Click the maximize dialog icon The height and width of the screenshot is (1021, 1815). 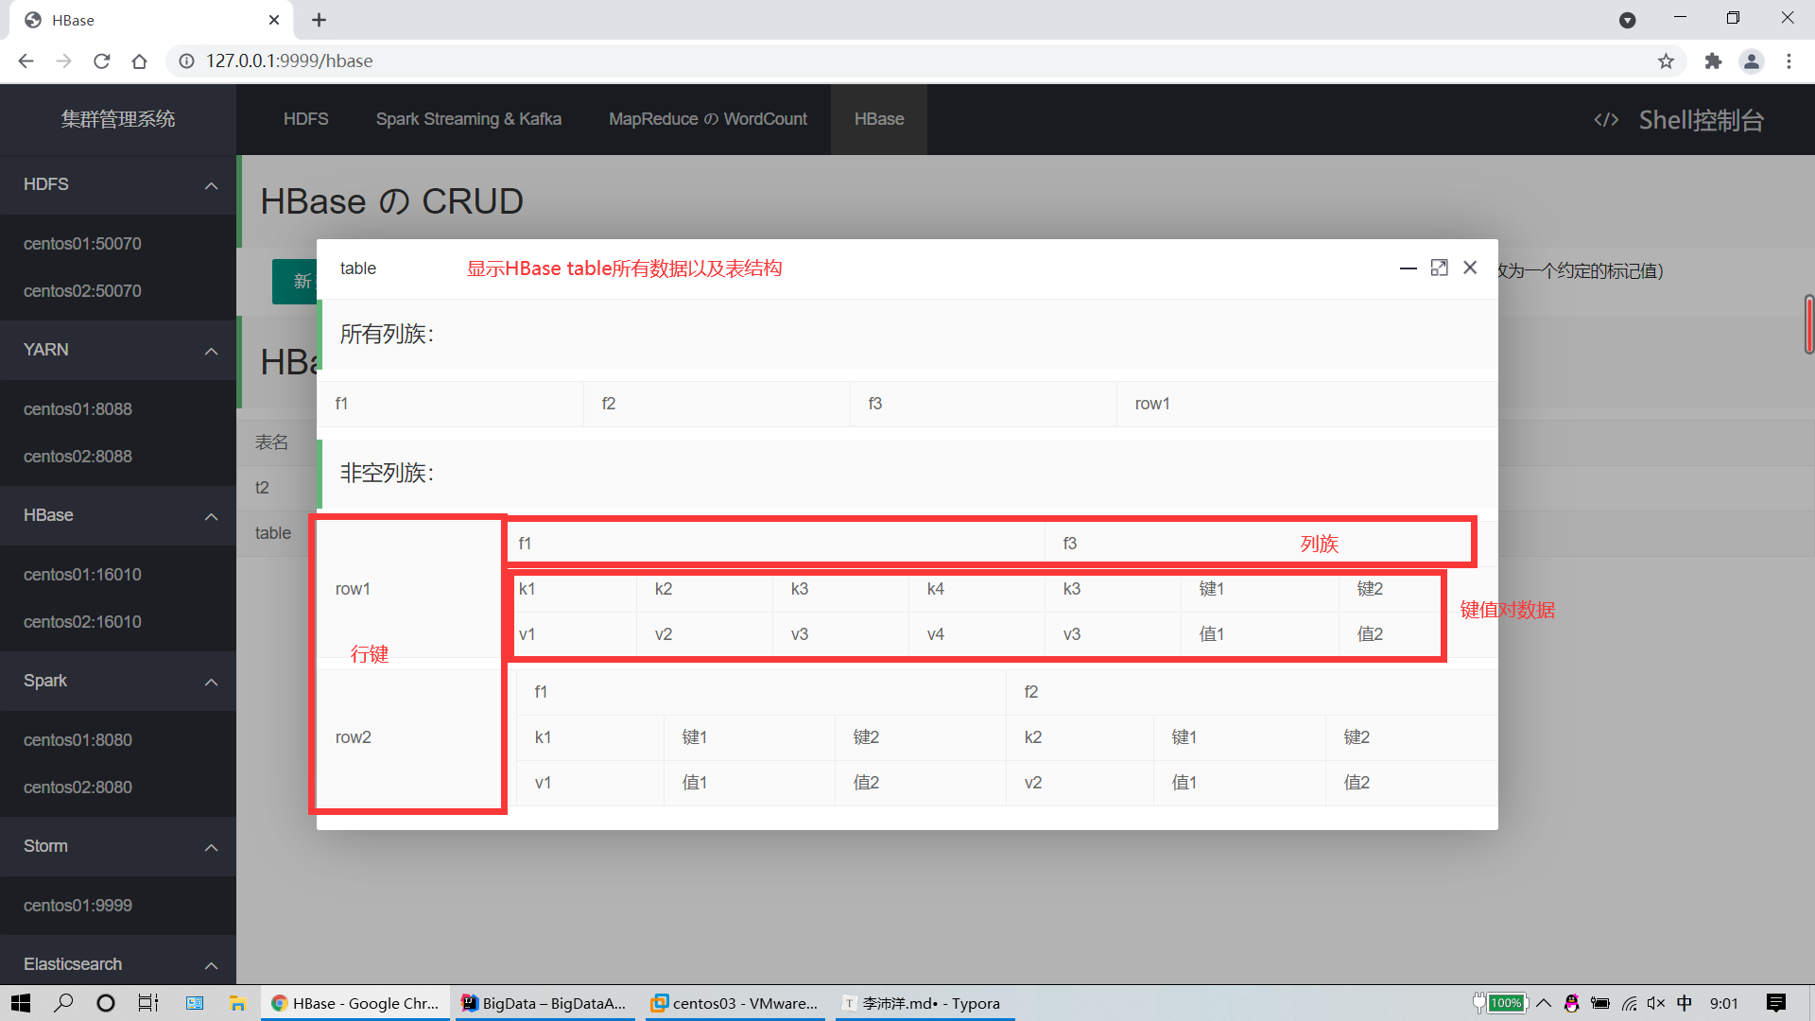pyautogui.click(x=1440, y=267)
